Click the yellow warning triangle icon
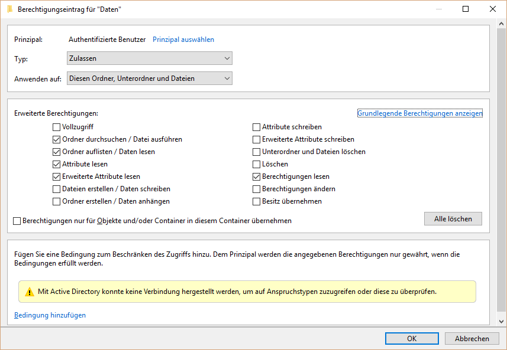 click(x=30, y=292)
